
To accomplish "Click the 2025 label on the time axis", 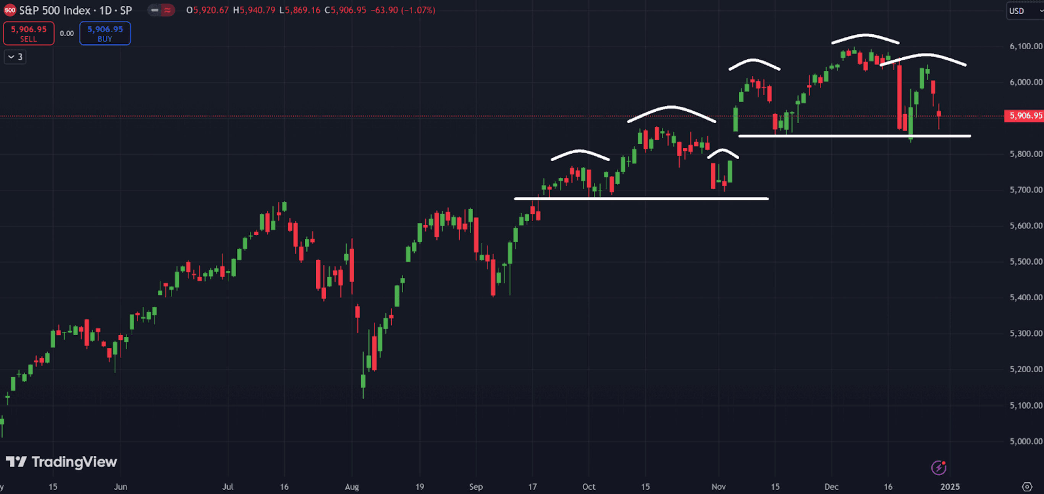I will pyautogui.click(x=950, y=486).
